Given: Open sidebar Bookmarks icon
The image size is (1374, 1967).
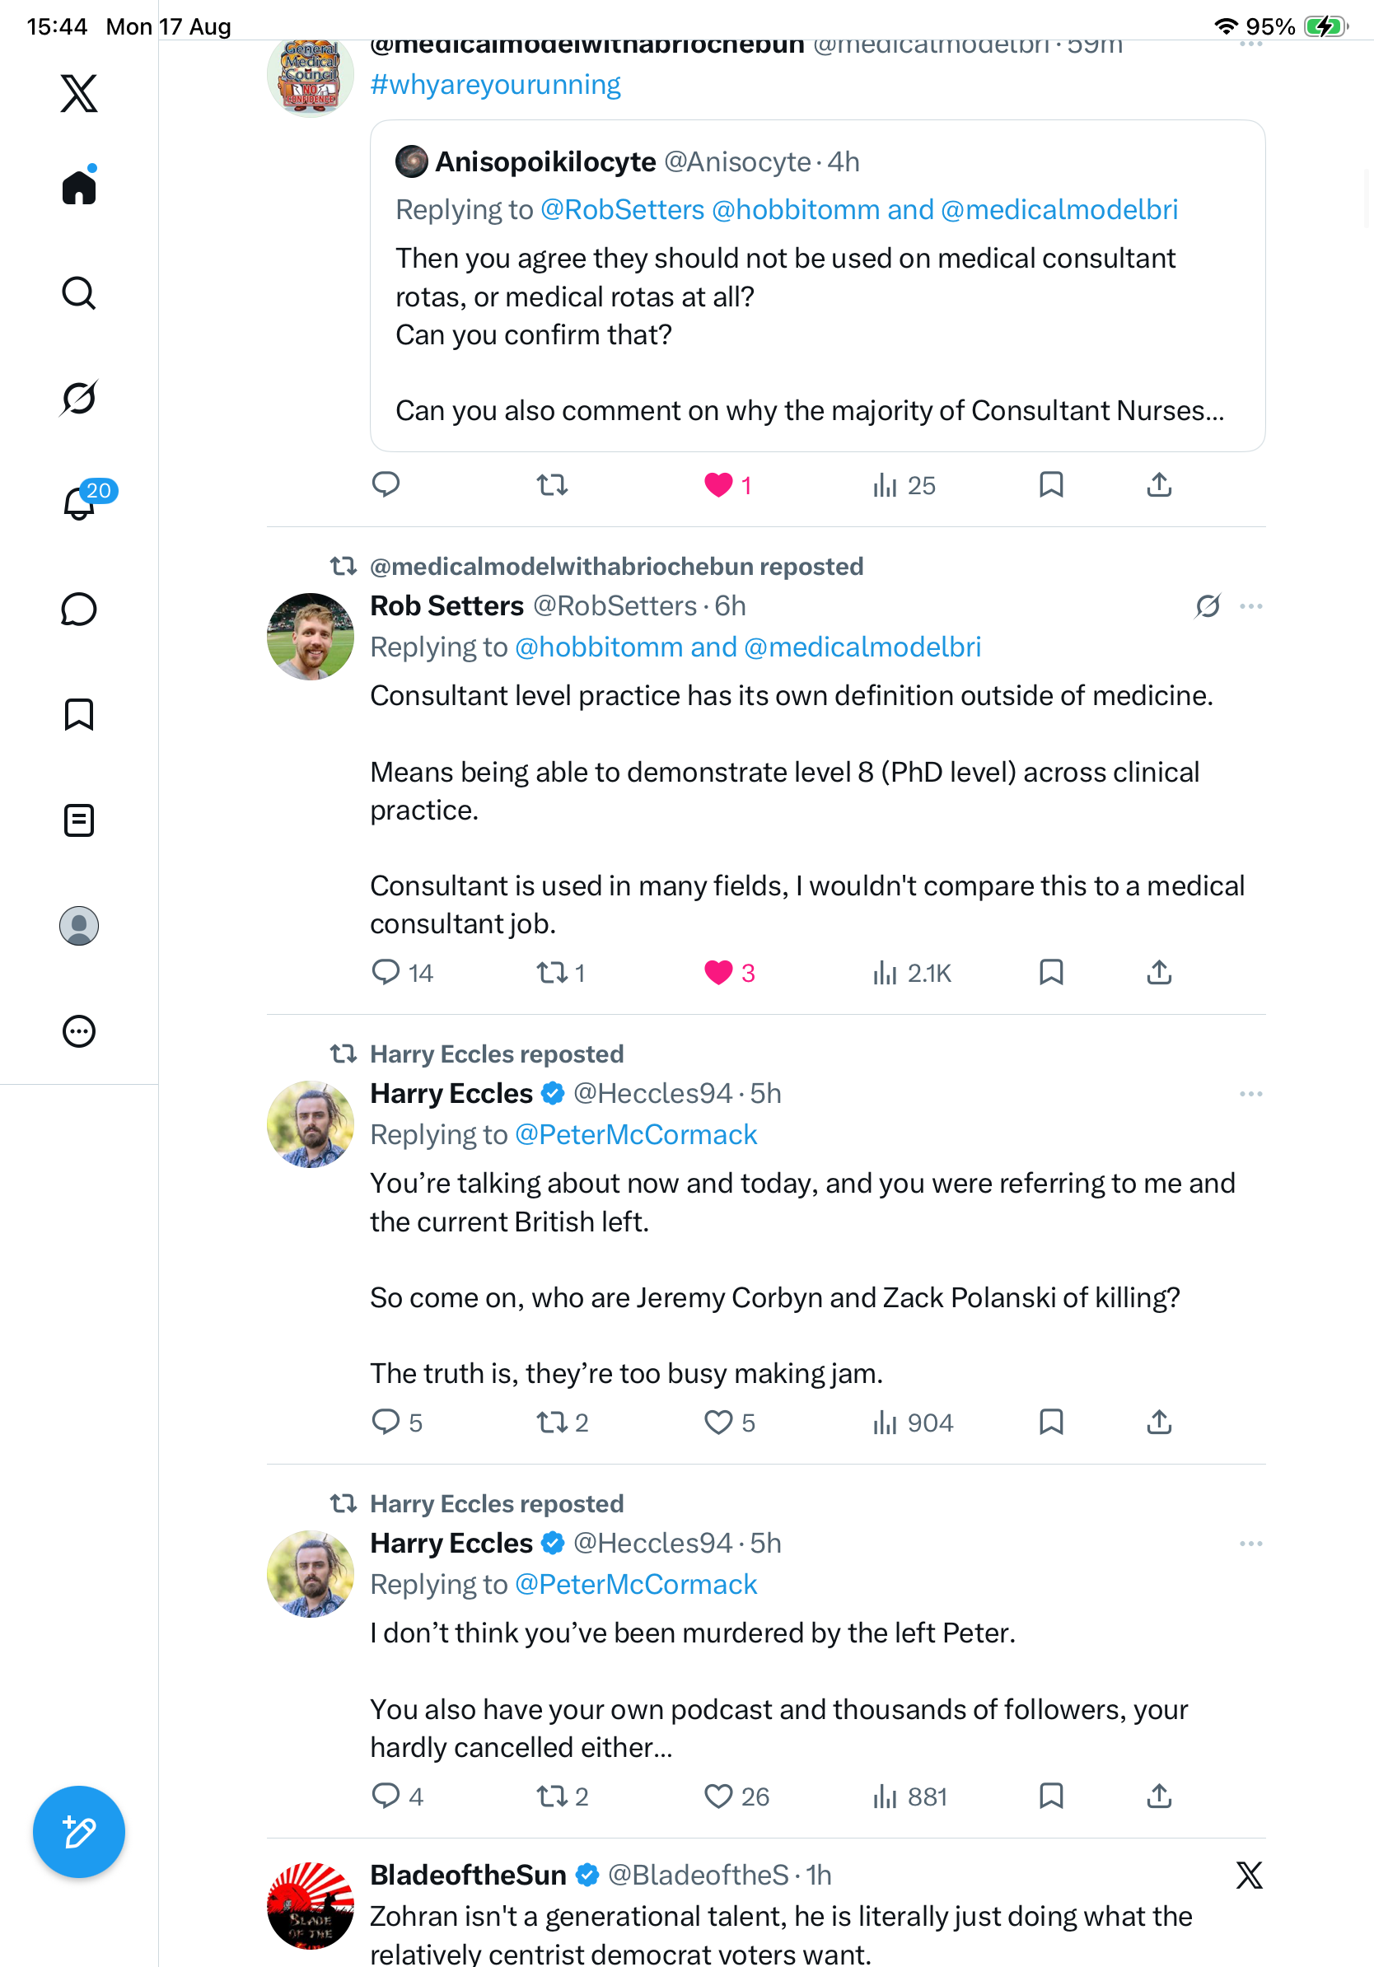Looking at the screenshot, I should click(79, 714).
